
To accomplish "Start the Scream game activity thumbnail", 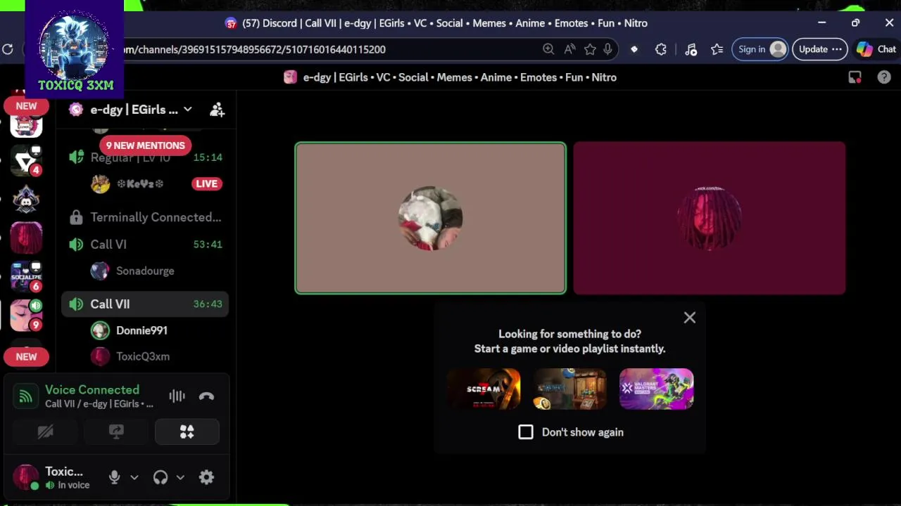I will (484, 389).
